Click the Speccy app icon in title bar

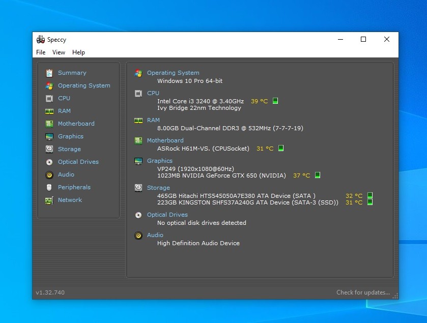click(41, 40)
